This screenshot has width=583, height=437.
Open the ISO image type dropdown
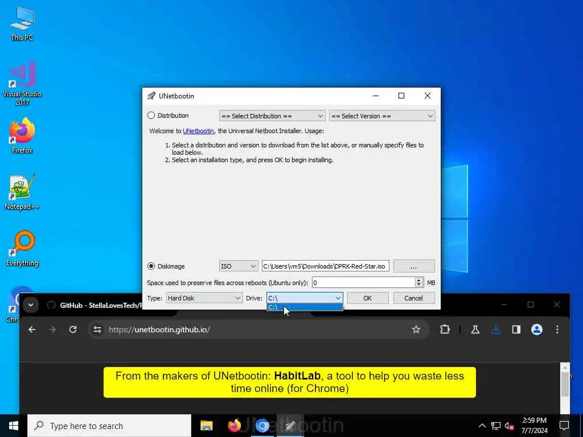coord(238,266)
